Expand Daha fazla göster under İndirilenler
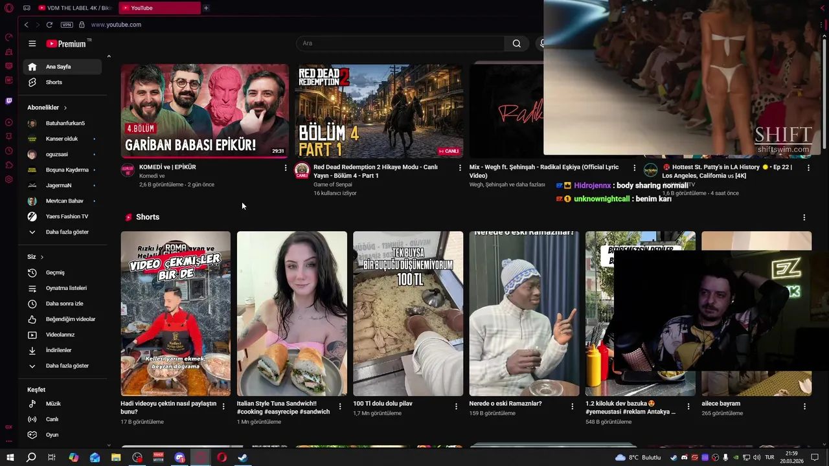829x466 pixels. 62,366
